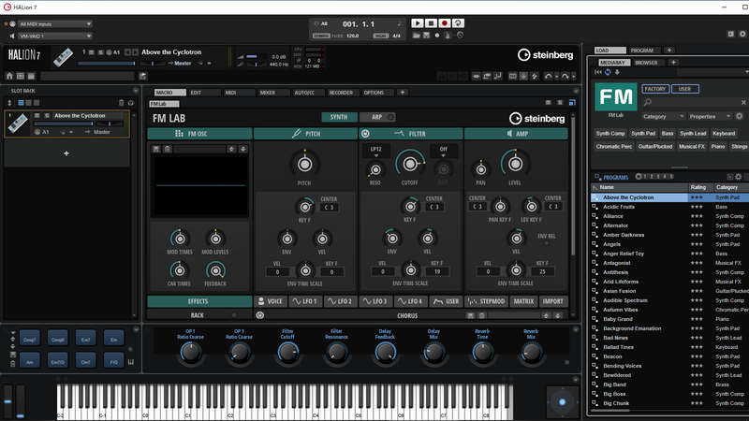Delete slot with the Slot Rack trash icon

[x=121, y=103]
